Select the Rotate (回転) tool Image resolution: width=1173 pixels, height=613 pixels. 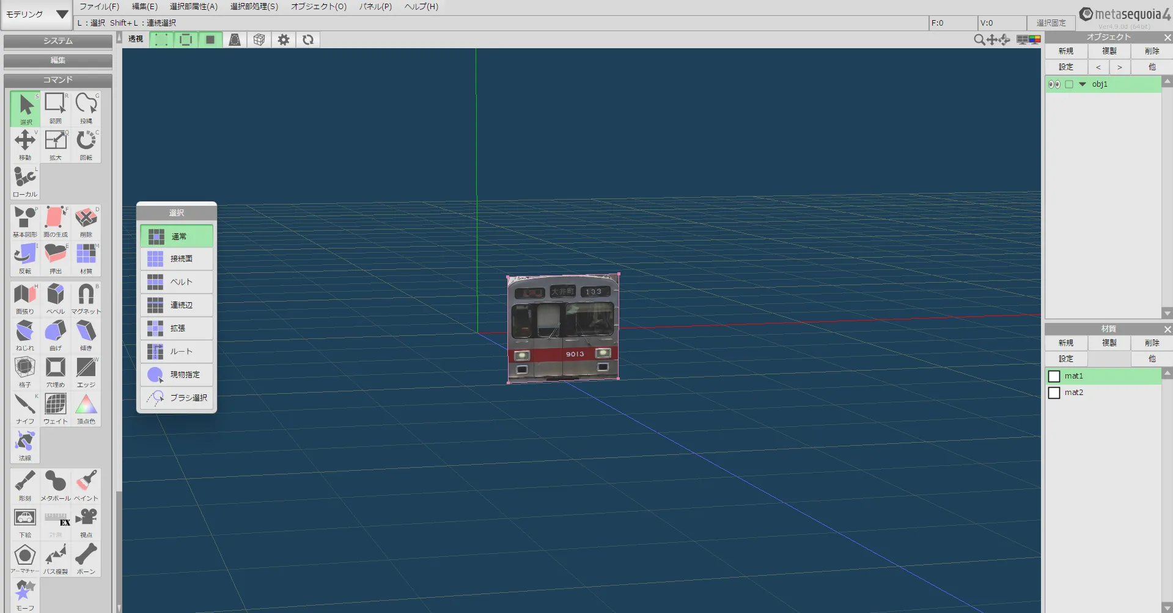[86, 144]
